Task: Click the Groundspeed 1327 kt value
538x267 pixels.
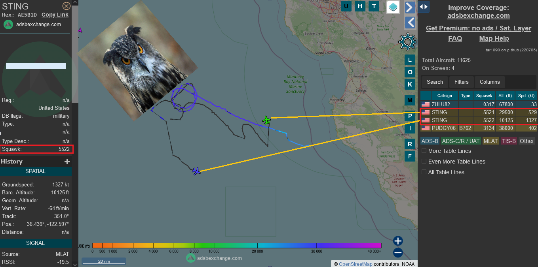Action: click(x=61, y=185)
